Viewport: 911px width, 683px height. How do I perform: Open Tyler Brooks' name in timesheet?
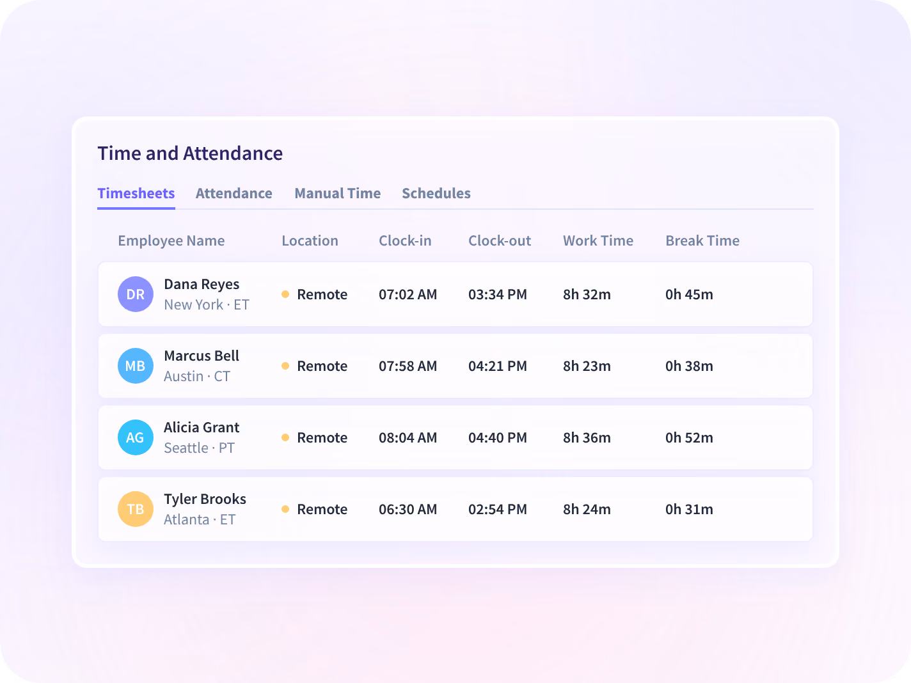(x=205, y=499)
